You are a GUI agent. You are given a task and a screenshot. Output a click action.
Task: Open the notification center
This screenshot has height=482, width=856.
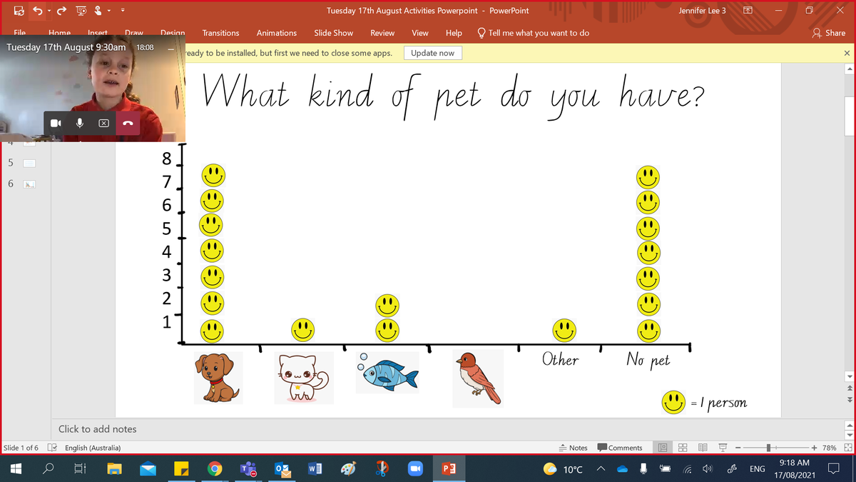pos(832,468)
